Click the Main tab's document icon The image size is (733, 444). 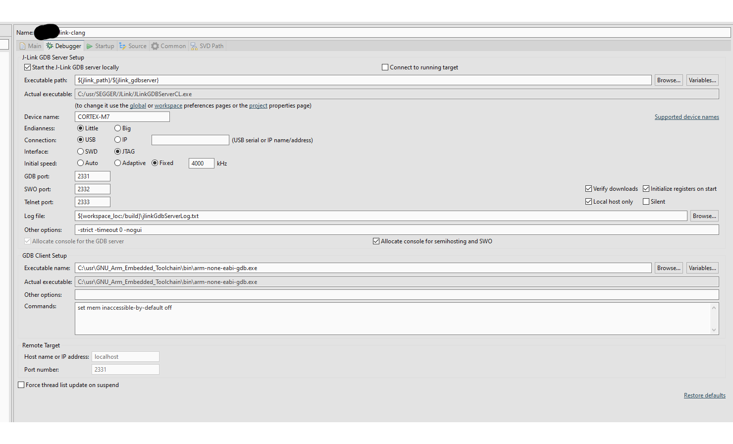point(22,45)
